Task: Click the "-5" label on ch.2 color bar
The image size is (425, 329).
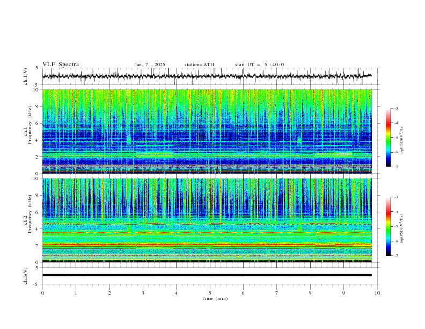Action: [x=395, y=226]
